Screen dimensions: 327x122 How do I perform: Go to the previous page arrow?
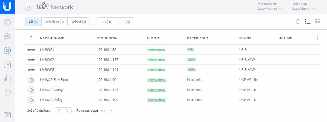[59, 111]
